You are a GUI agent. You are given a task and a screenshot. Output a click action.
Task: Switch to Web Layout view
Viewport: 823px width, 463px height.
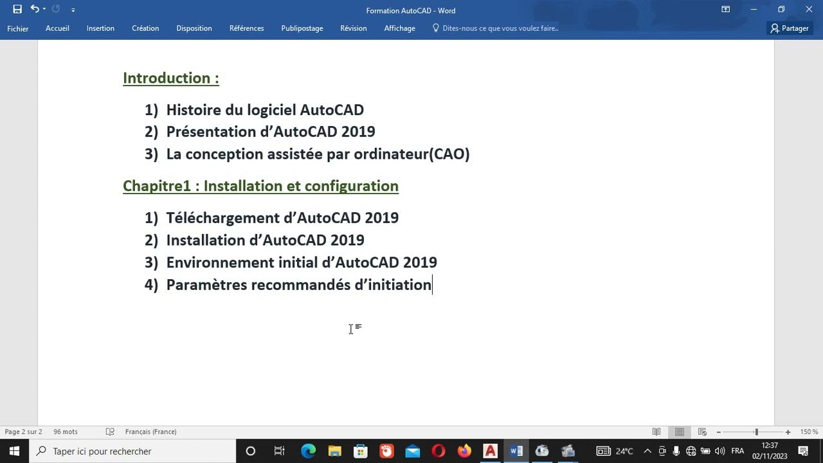[702, 432]
